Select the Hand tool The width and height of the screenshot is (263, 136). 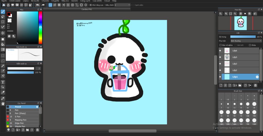3,104
